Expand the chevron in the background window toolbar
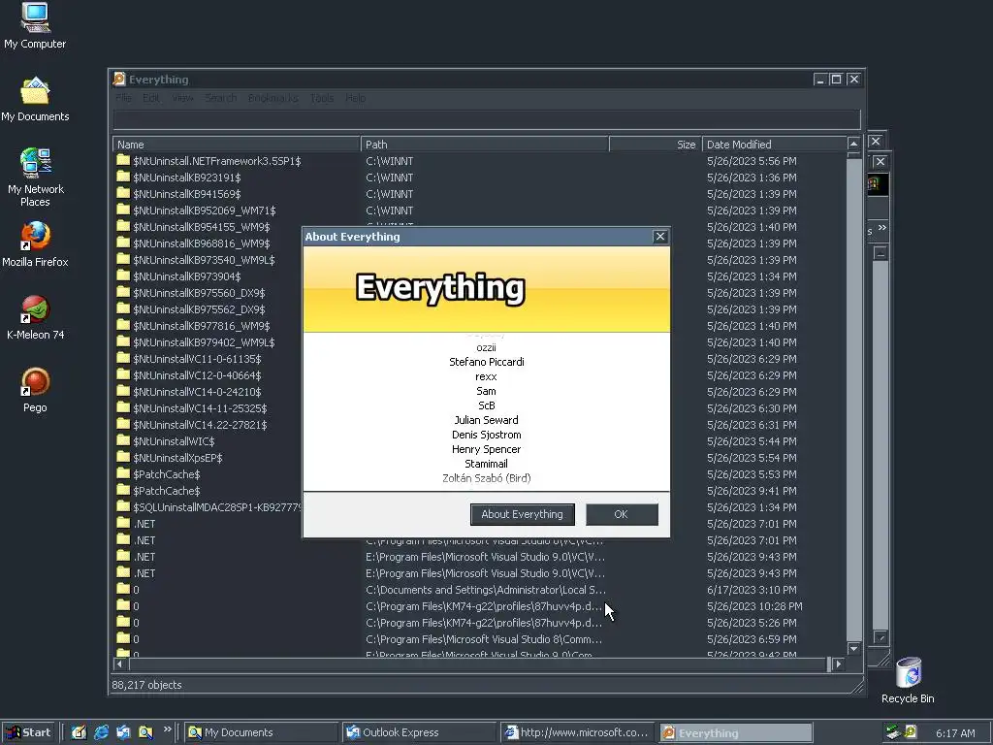Image resolution: width=993 pixels, height=745 pixels. 882,227
